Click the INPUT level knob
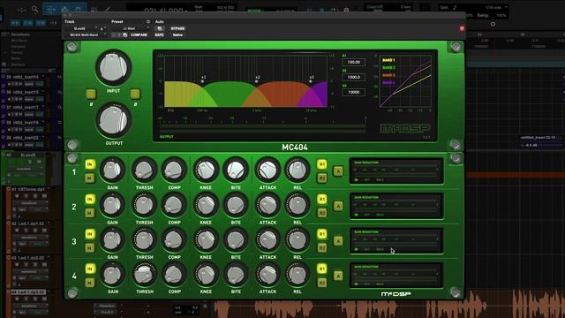The image size is (565, 318). pos(113,67)
